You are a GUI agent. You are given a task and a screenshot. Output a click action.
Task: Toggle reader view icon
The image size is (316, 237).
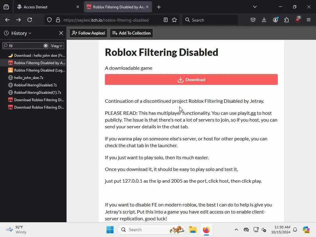(166, 20)
